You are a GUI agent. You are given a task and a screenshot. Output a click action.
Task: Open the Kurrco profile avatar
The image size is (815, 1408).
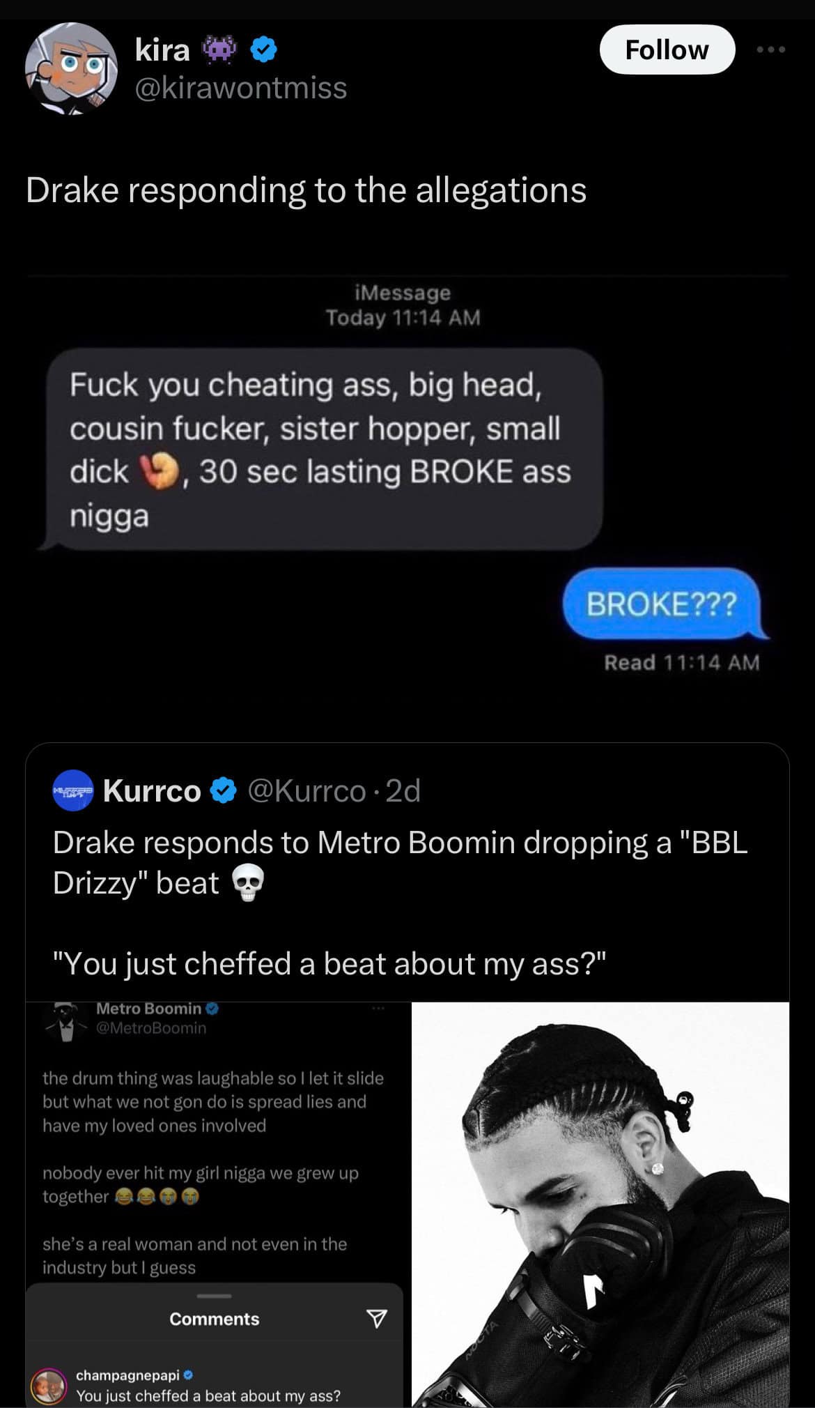tap(73, 790)
